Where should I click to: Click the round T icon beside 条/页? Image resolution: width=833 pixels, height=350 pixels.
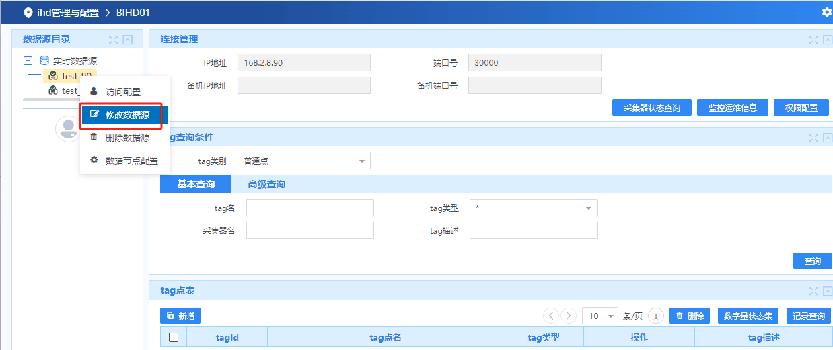[656, 316]
